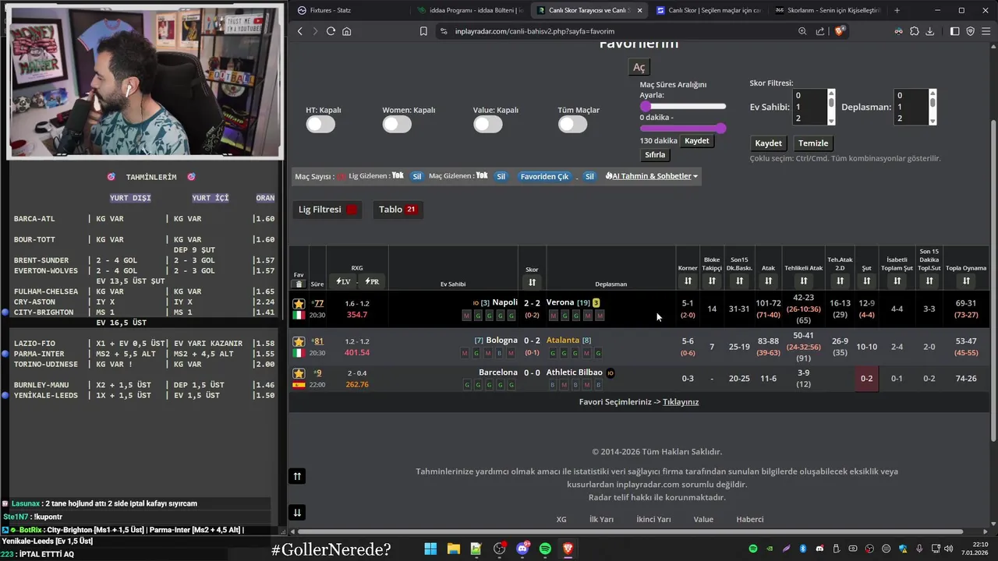Click down arrow of Deplasman score list
Image resolution: width=998 pixels, height=561 pixels.
tap(933, 121)
